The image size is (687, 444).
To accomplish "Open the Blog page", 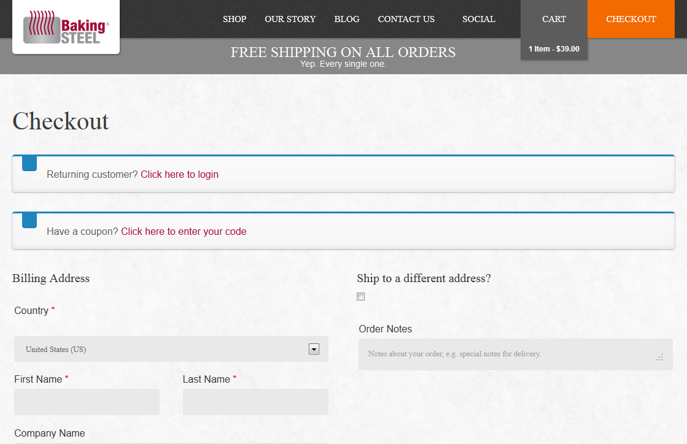I will click(x=347, y=19).
